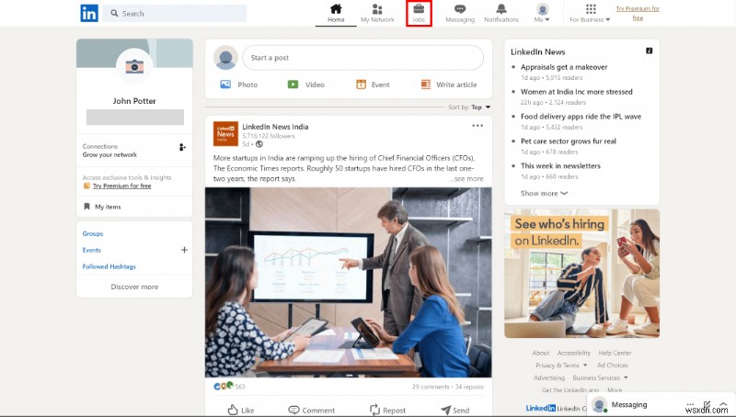Image resolution: width=736 pixels, height=417 pixels.
Task: Click the LinkedIn News info icon
Action: click(x=650, y=51)
